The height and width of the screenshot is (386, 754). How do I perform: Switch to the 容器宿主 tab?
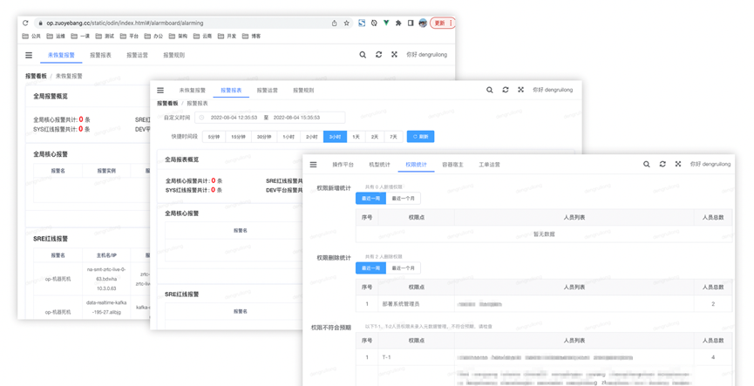point(452,164)
